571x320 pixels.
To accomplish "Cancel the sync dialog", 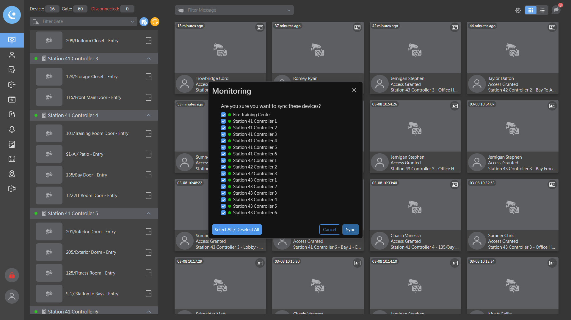I will pyautogui.click(x=330, y=230).
